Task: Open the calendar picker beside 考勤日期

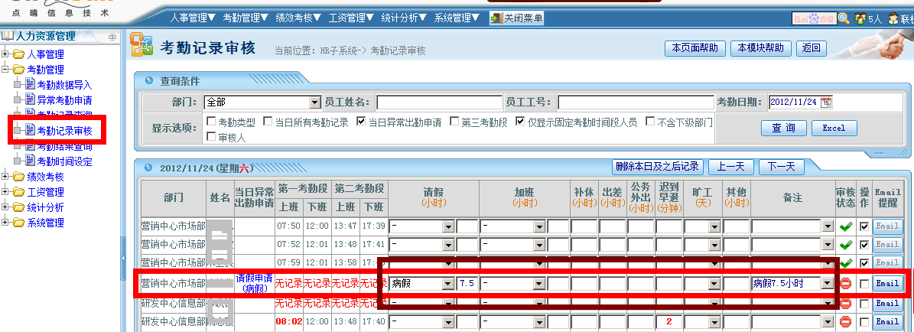Action: pos(825,103)
